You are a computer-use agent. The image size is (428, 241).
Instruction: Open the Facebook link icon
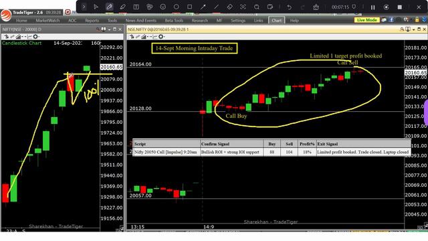[x=391, y=19]
